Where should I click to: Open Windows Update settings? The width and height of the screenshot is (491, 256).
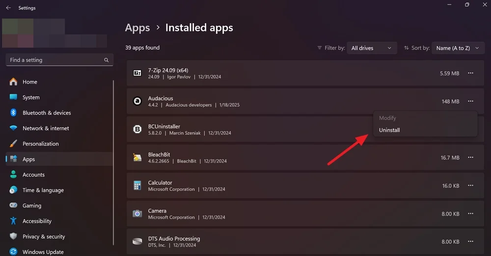(x=59, y=252)
